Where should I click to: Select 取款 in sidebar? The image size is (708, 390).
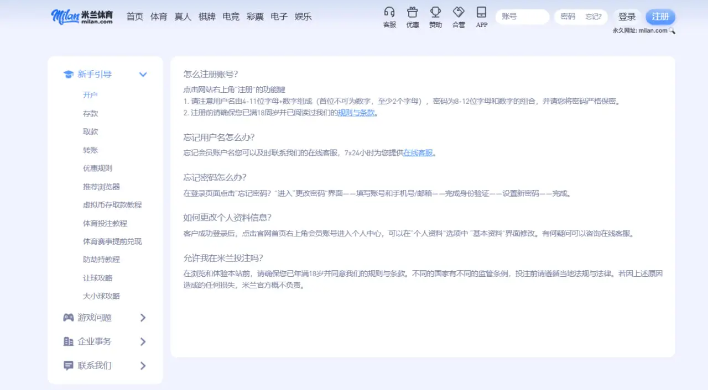91,131
